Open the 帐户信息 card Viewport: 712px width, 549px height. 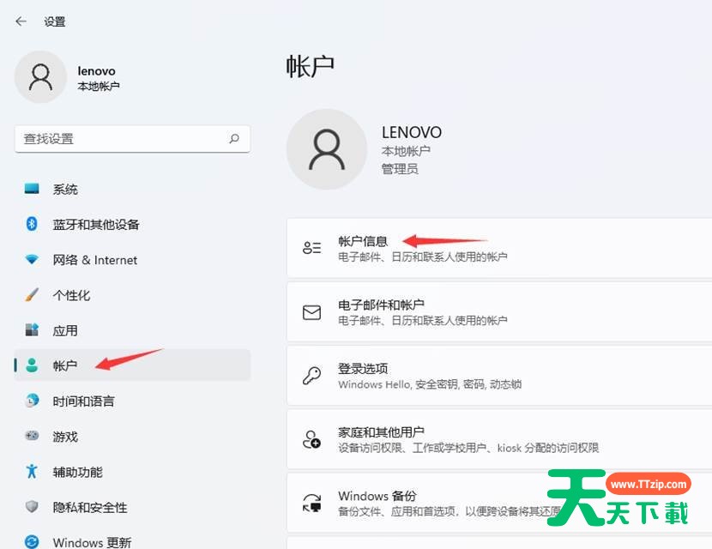click(x=499, y=248)
